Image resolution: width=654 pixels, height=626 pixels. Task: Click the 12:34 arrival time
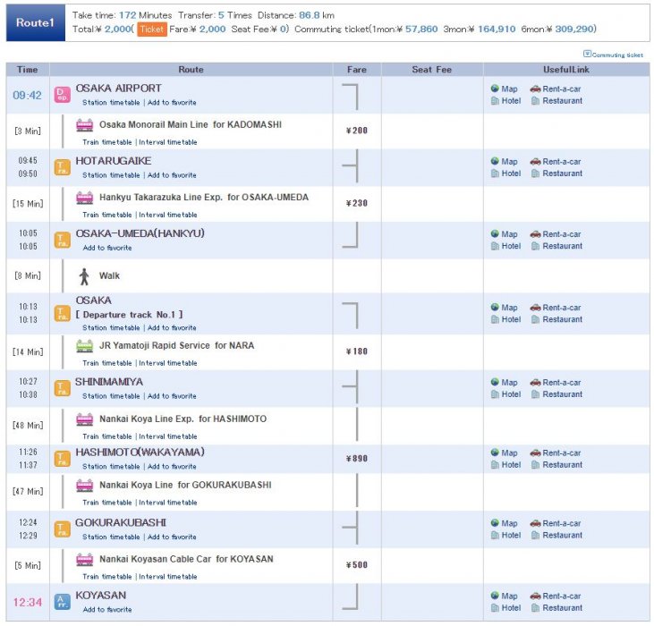pos(27,602)
